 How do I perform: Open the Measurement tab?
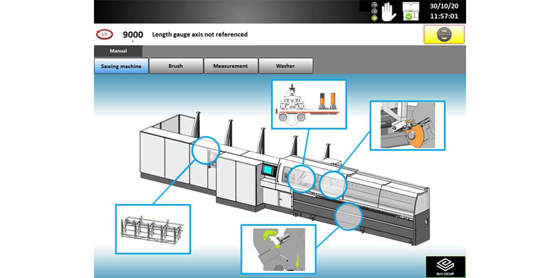[x=230, y=65]
